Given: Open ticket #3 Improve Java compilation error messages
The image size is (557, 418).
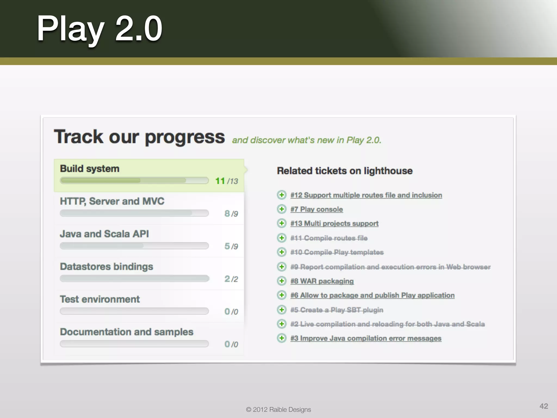Looking at the screenshot, I should (x=366, y=338).
